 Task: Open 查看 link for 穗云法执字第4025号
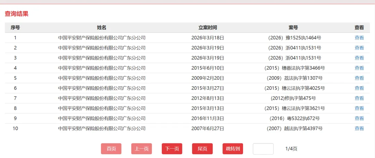click(x=359, y=88)
